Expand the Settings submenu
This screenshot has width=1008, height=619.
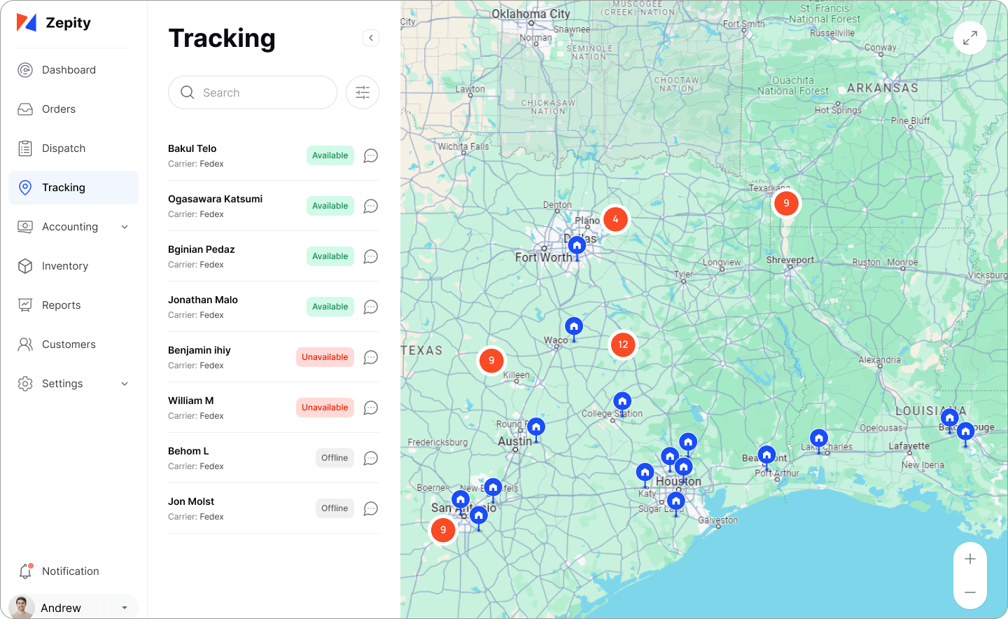pyautogui.click(x=125, y=384)
